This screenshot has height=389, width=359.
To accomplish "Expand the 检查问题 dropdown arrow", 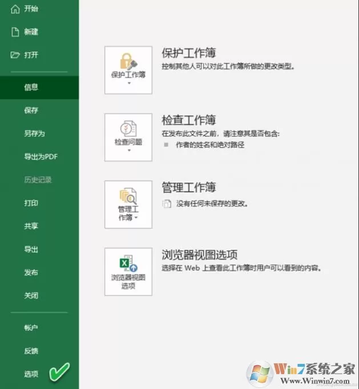I will [x=129, y=151].
